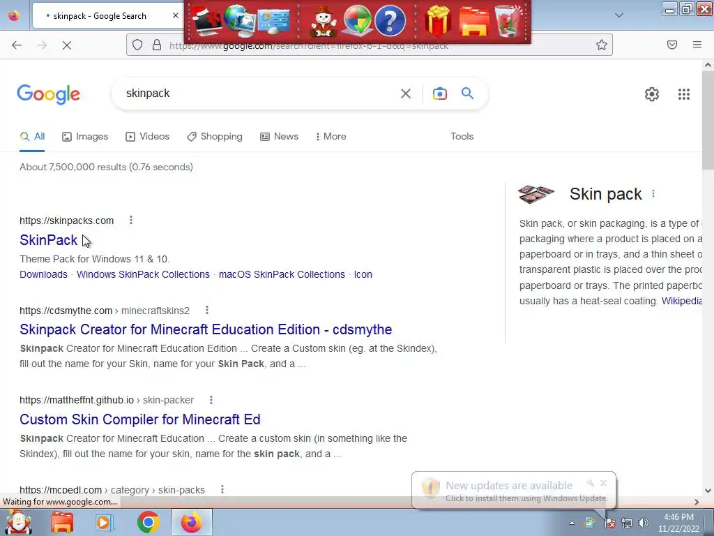Switch to the Videos tab
The image size is (714, 536).
click(147, 136)
